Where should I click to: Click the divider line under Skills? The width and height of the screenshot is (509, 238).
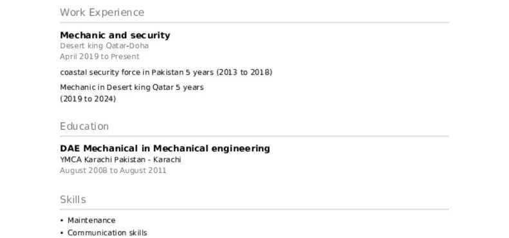pyautogui.click(x=255, y=209)
